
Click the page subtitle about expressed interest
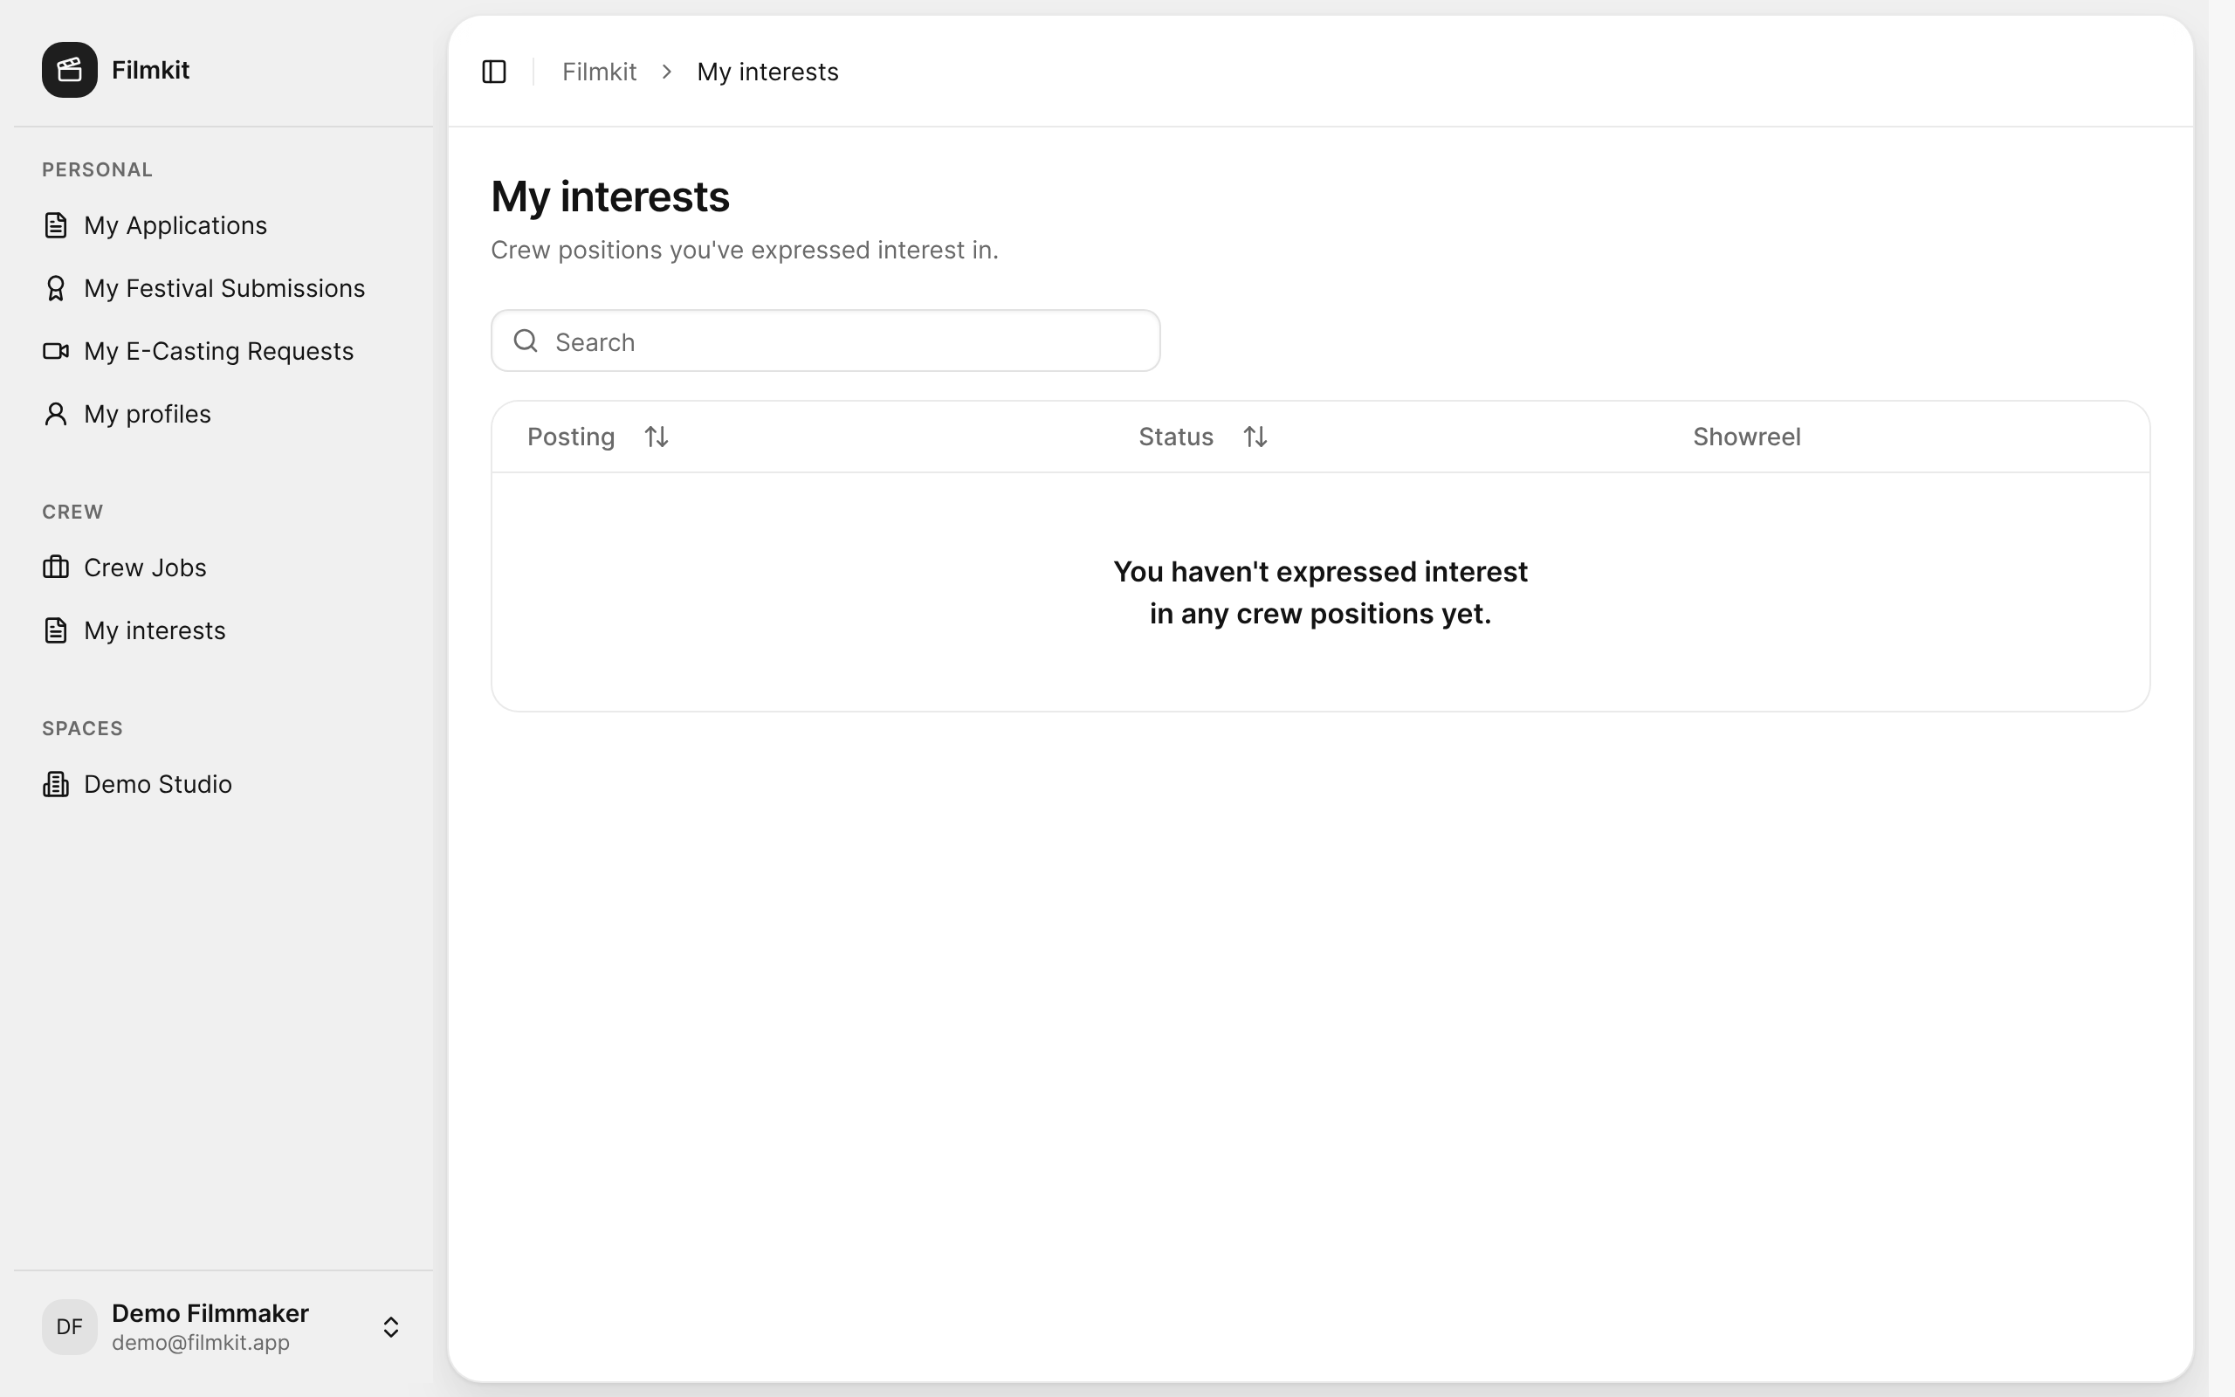(x=745, y=251)
